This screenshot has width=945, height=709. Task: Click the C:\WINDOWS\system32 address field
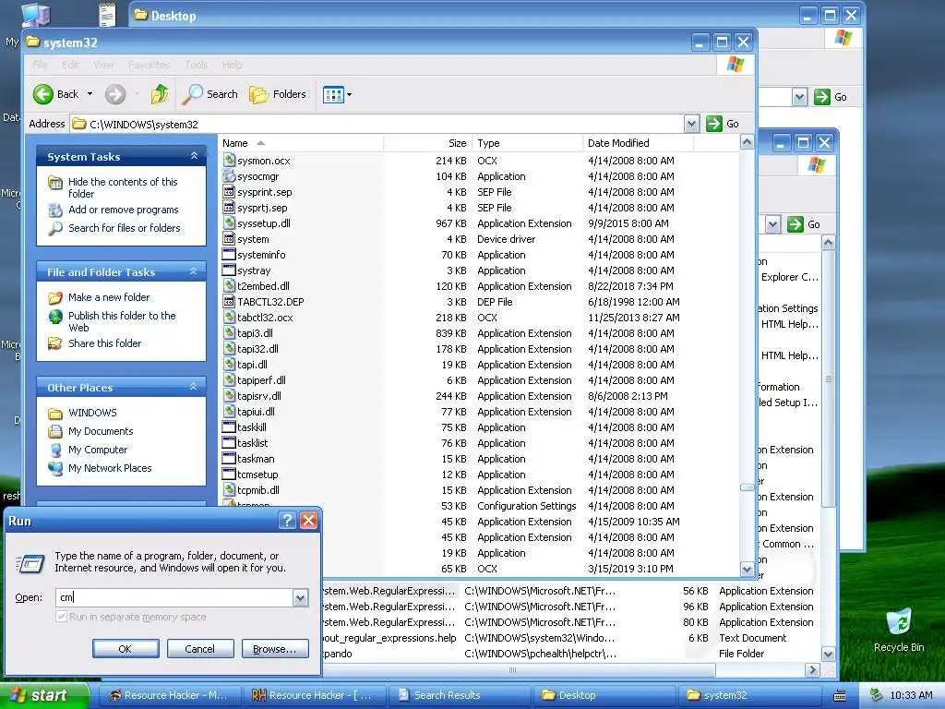pyautogui.click(x=377, y=125)
